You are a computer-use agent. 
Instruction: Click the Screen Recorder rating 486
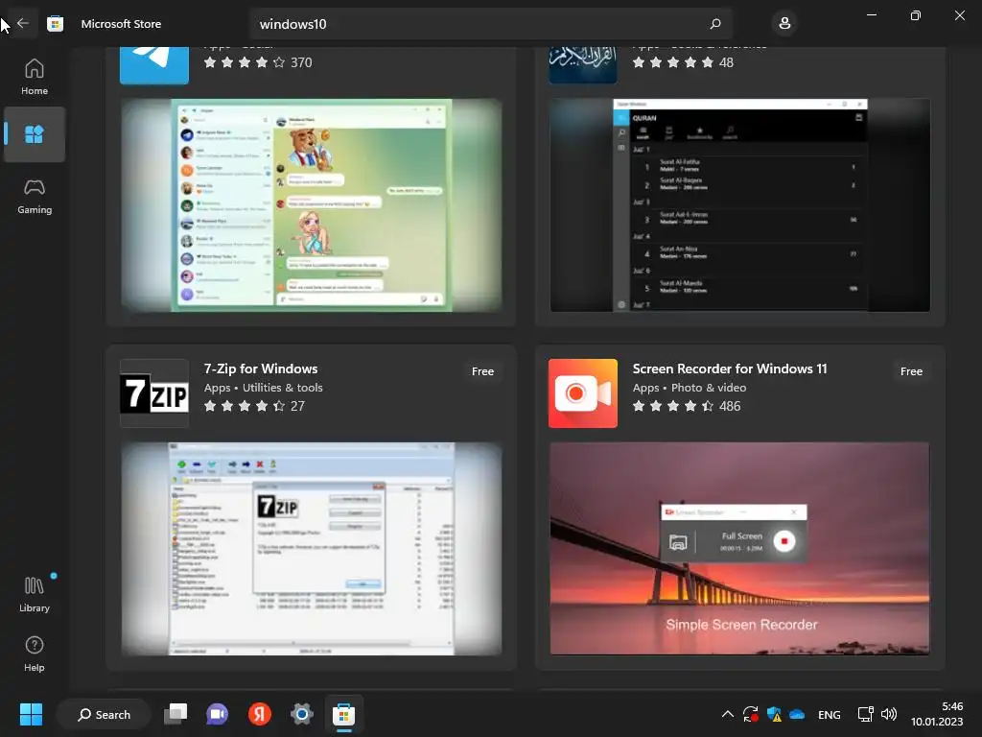[687, 406]
